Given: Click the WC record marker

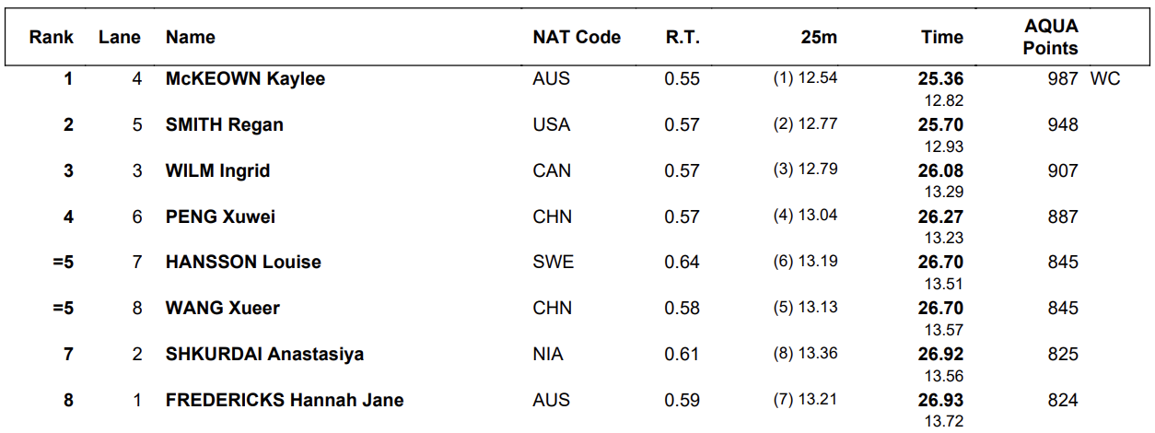Looking at the screenshot, I should pyautogui.click(x=1105, y=79).
